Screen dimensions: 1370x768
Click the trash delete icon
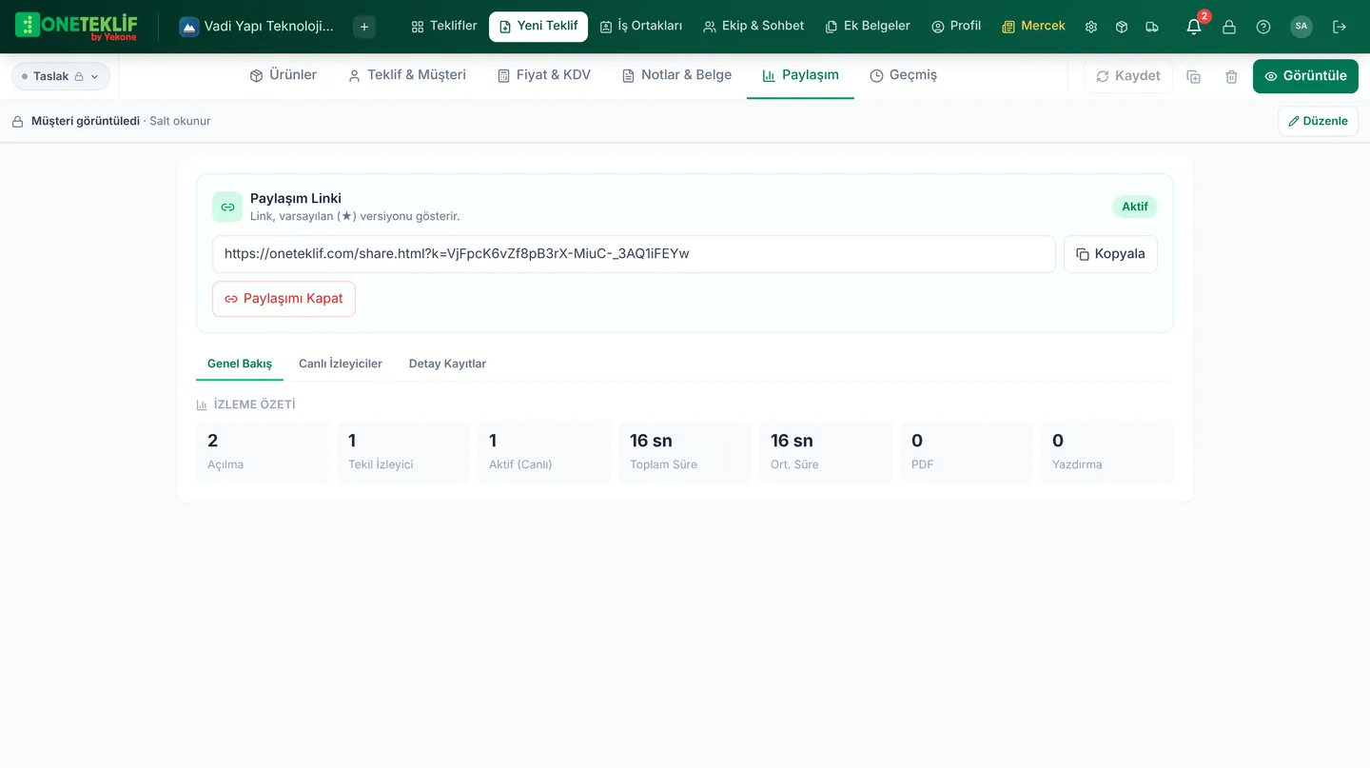[1232, 76]
